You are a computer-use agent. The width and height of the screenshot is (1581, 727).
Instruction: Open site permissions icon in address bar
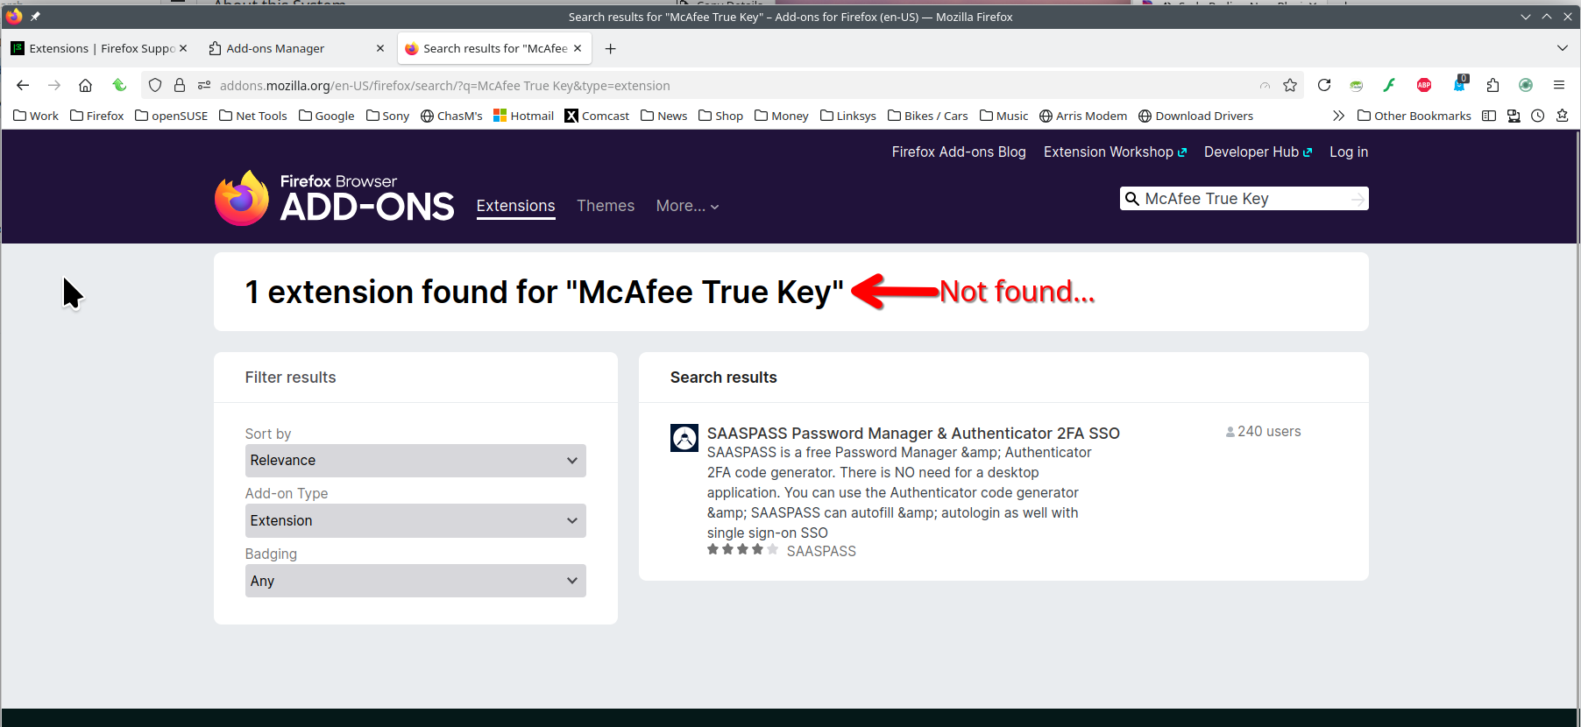(x=204, y=85)
